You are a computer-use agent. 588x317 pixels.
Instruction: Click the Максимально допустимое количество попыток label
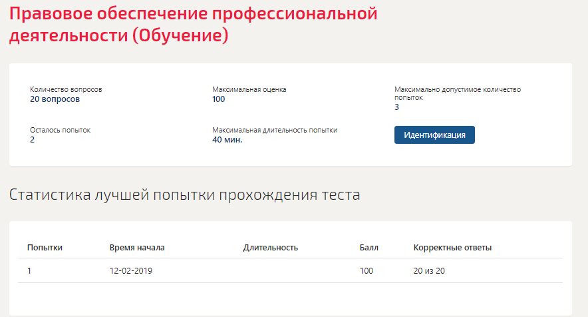(458, 93)
